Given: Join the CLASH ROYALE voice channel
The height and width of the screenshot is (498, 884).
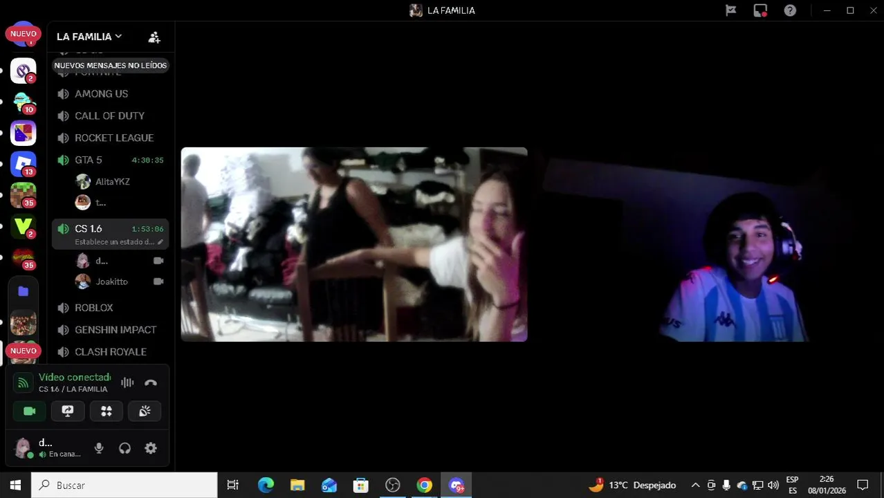Looking at the screenshot, I should pyautogui.click(x=111, y=352).
